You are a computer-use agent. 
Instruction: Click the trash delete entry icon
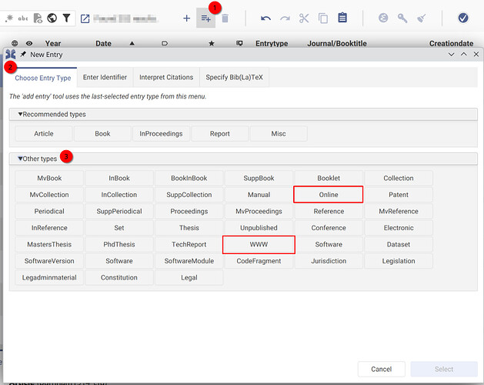coord(225,18)
